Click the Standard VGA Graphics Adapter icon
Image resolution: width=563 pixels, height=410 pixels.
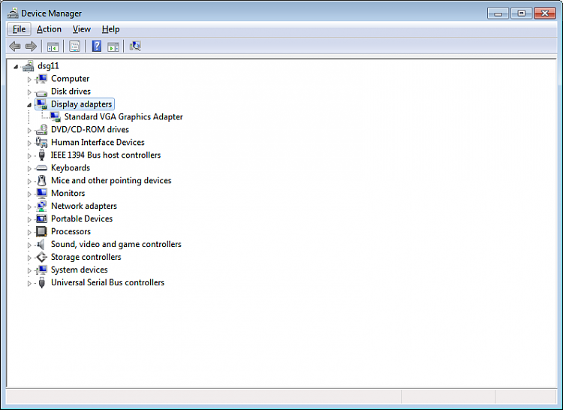55,117
